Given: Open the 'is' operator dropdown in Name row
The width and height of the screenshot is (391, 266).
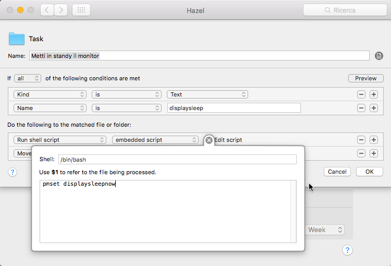Looking at the screenshot, I should click(127, 108).
